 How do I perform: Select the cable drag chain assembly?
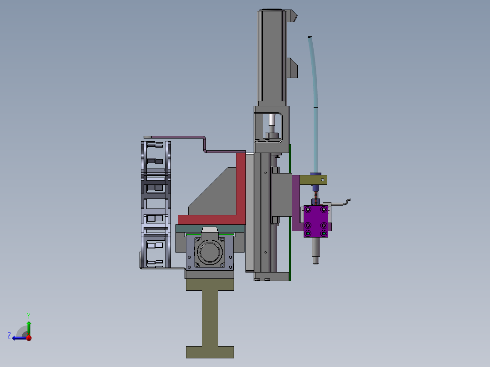155,204
